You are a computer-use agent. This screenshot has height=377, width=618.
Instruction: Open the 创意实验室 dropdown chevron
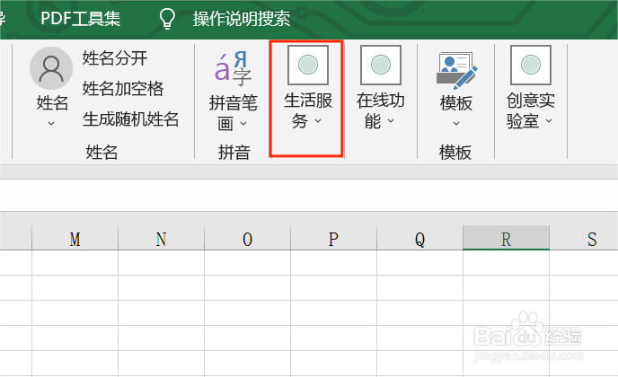pyautogui.click(x=549, y=120)
